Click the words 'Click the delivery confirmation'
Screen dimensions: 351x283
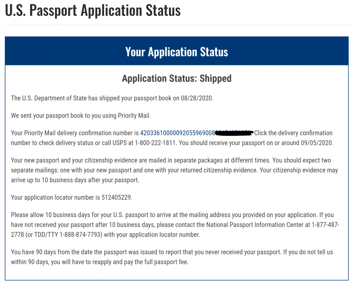293,133
